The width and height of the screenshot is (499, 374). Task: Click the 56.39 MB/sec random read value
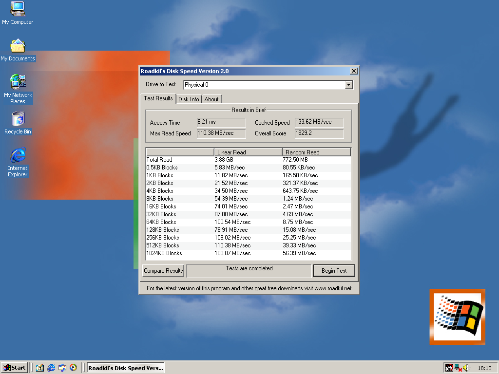point(299,253)
